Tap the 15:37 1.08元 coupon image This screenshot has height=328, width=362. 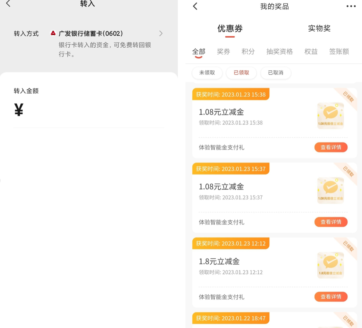click(330, 190)
